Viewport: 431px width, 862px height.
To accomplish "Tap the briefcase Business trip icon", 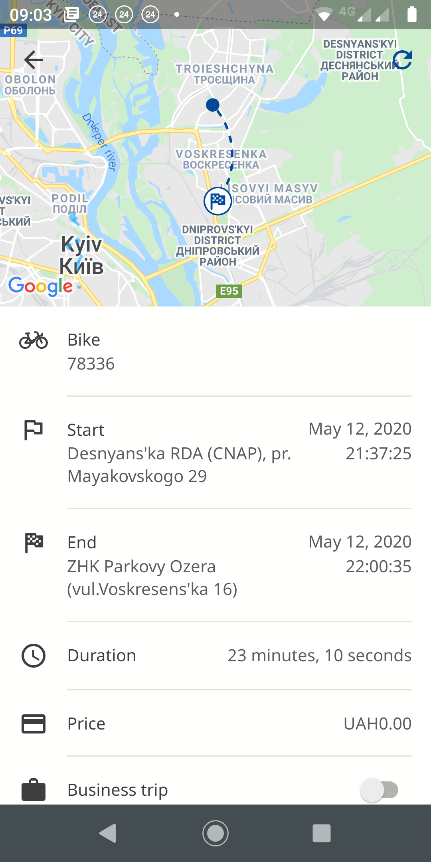I will (x=34, y=790).
